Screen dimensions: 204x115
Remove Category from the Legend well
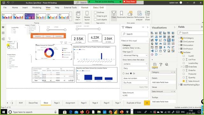coord(174,72)
